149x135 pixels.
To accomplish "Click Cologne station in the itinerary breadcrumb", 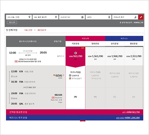I will [42, 30].
